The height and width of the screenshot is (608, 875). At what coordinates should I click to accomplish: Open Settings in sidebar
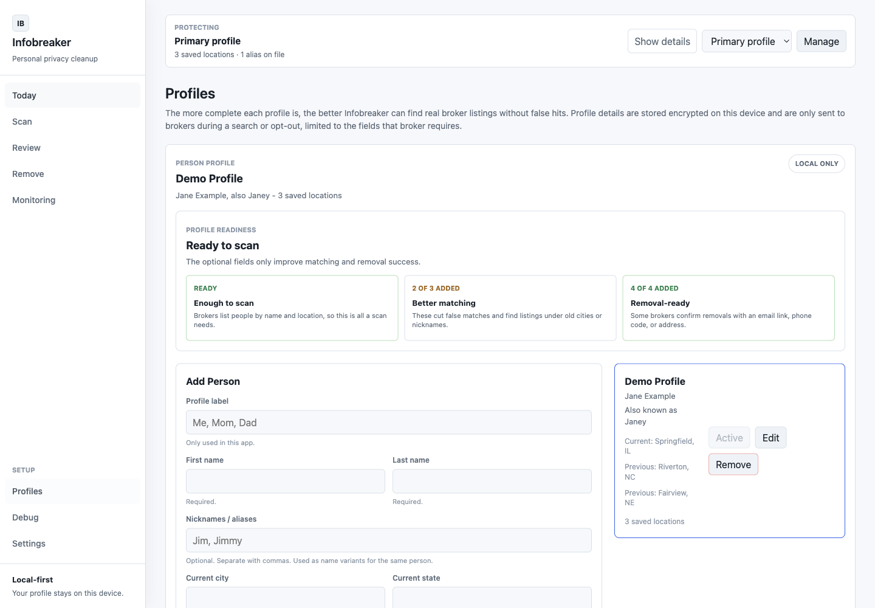pyautogui.click(x=72, y=544)
